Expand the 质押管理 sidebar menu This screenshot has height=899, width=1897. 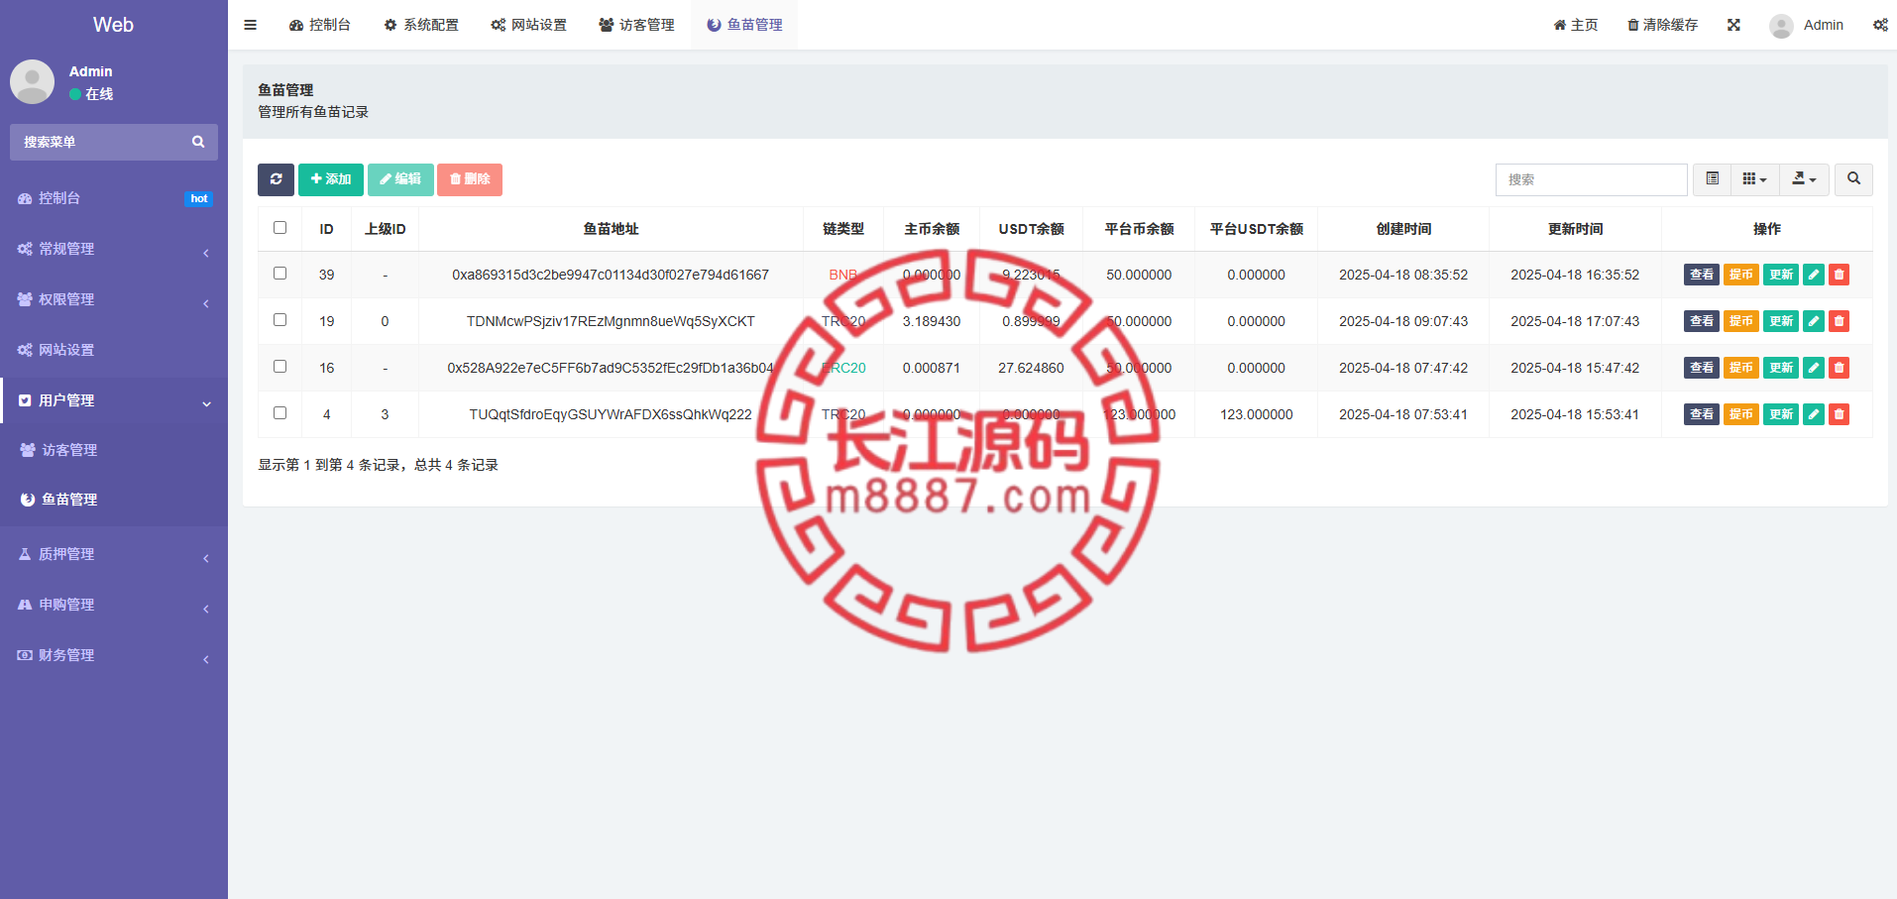tap(114, 554)
